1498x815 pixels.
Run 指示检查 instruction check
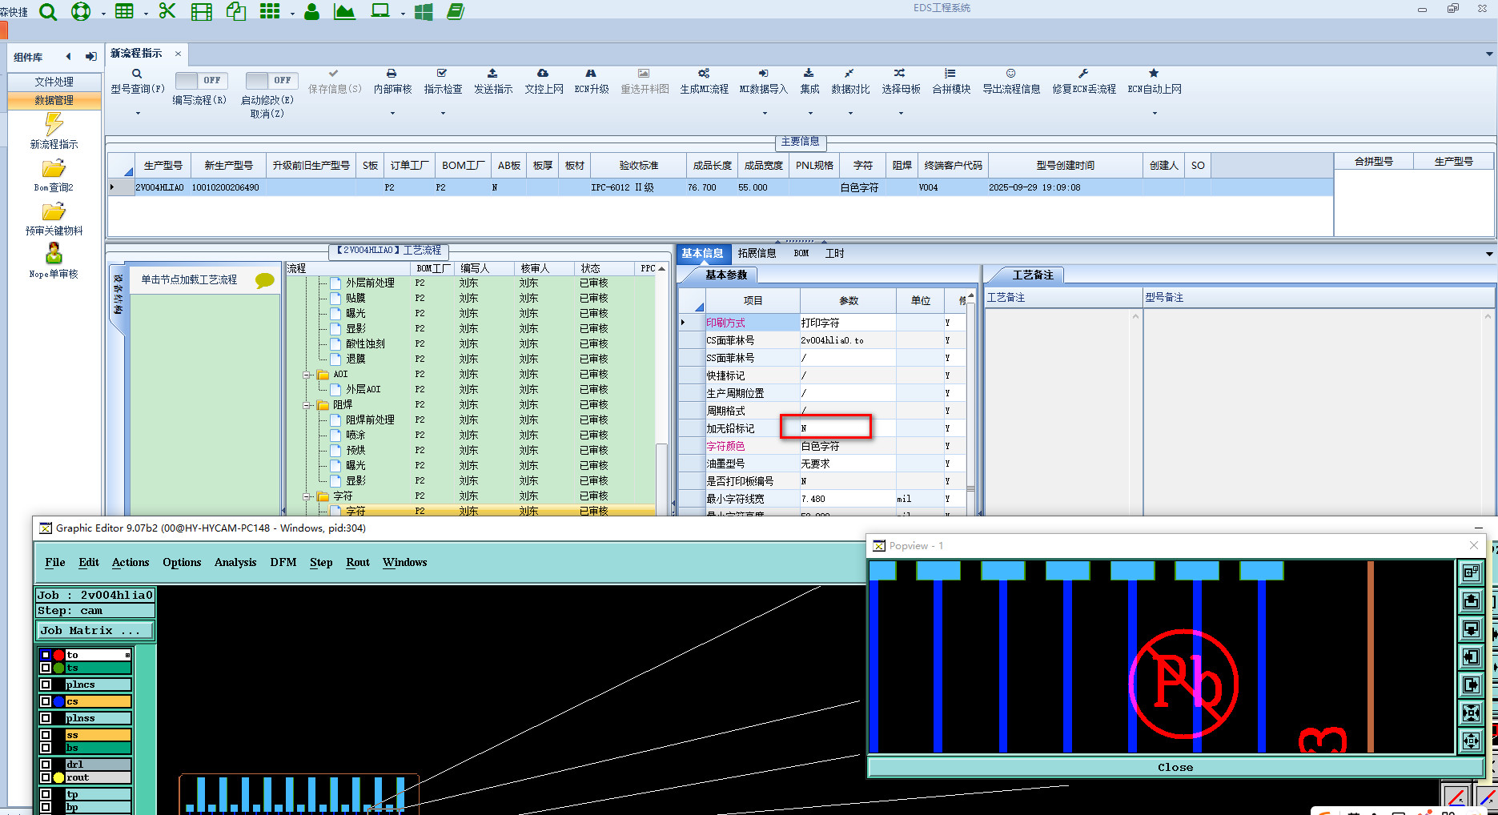point(443,81)
